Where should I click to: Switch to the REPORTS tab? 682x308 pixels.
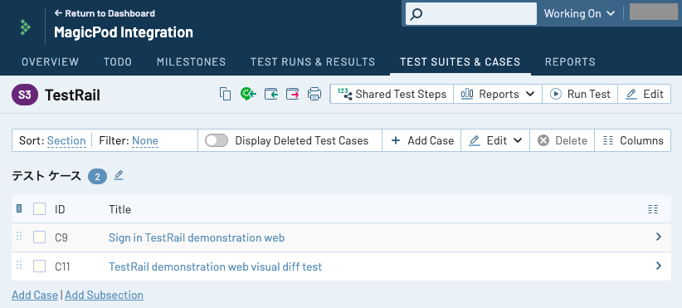[x=570, y=61]
